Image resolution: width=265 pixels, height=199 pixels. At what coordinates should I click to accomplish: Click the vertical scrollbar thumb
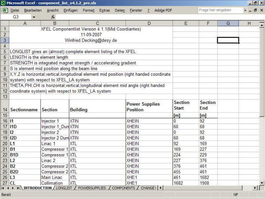[x=262, y=73]
